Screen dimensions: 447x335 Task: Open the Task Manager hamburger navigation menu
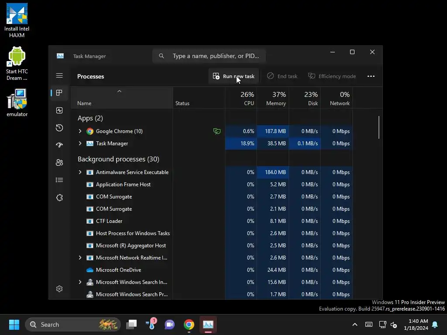tap(59, 75)
